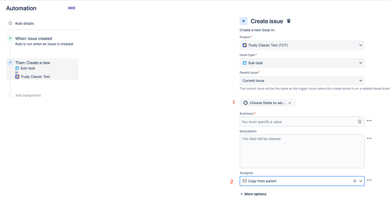Viewport: 390px width, 203px height.
Task: Click the NEW badge next to Automation
Action: [x=71, y=8]
